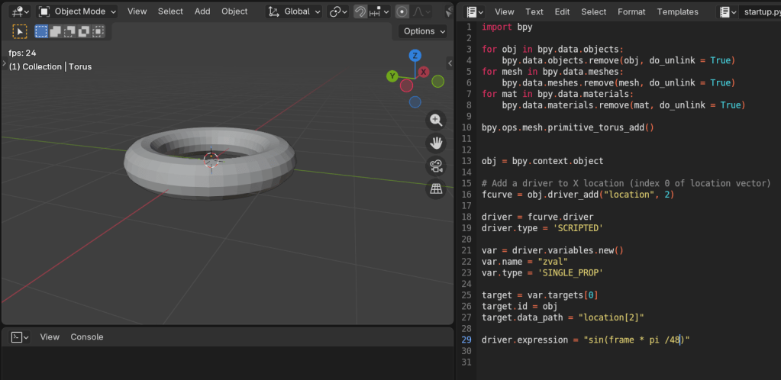Open the Templates menu in text editor

tap(677, 11)
